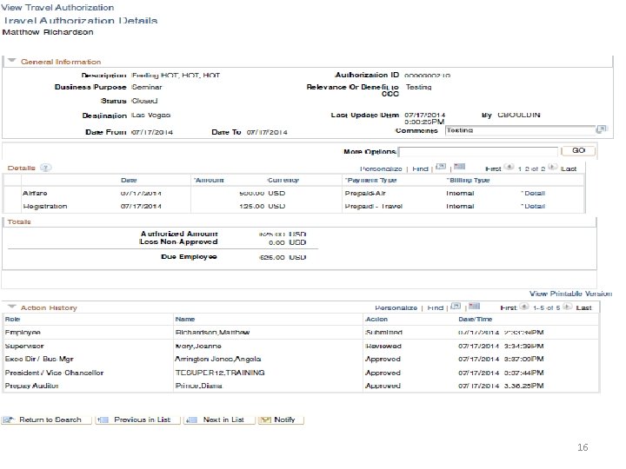626x469 pixels.
Task: Select Registration expense type cell
Action: (x=44, y=206)
